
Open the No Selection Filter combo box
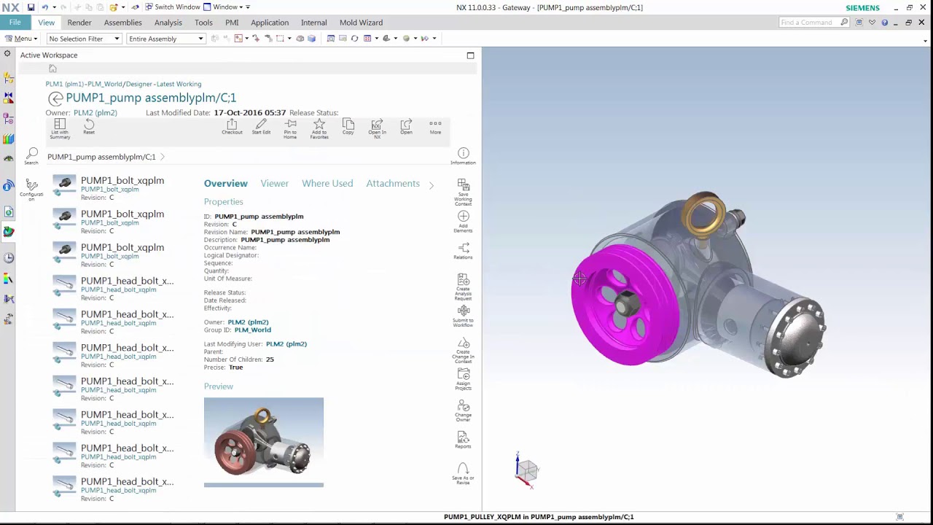coord(84,39)
